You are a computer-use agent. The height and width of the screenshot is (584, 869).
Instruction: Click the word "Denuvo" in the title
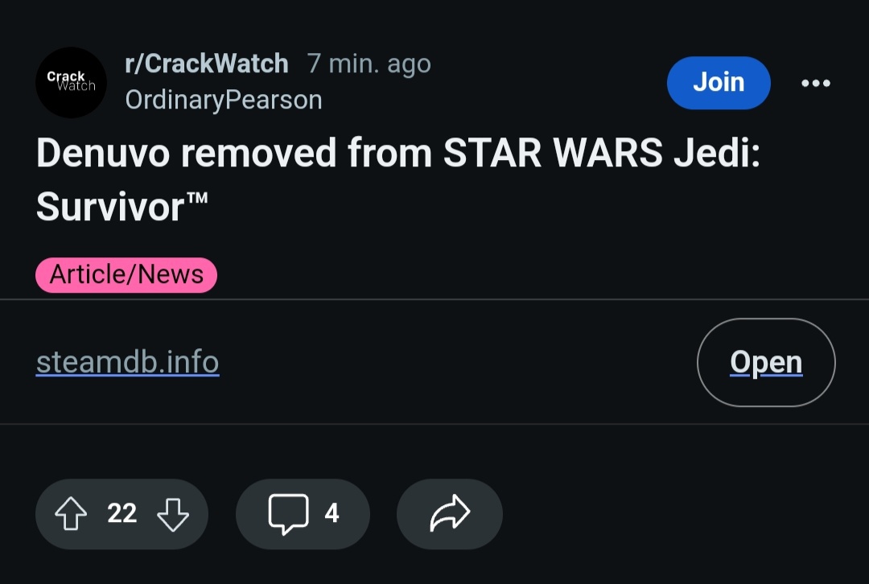(x=102, y=153)
